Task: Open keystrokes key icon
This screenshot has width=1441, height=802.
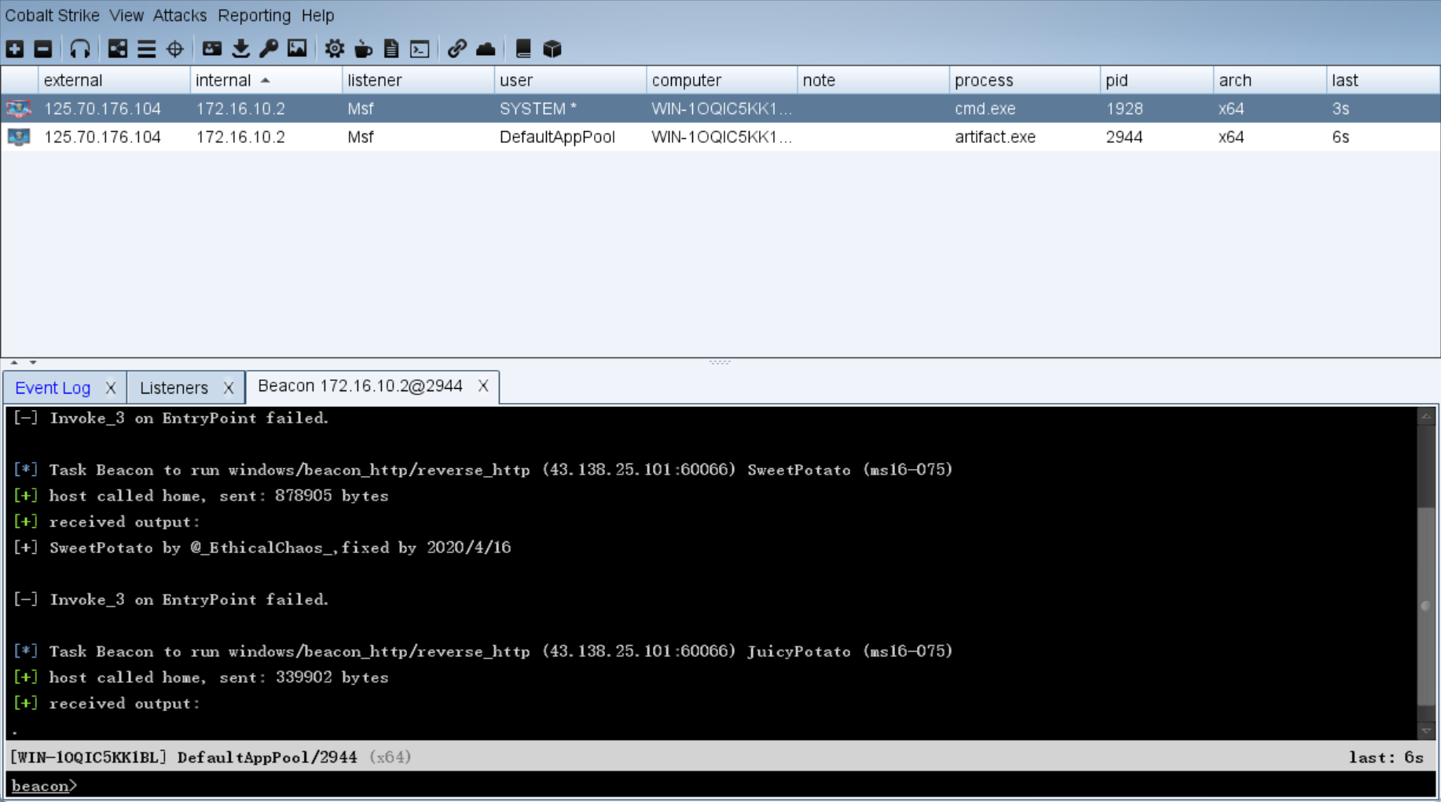Action: 269,49
